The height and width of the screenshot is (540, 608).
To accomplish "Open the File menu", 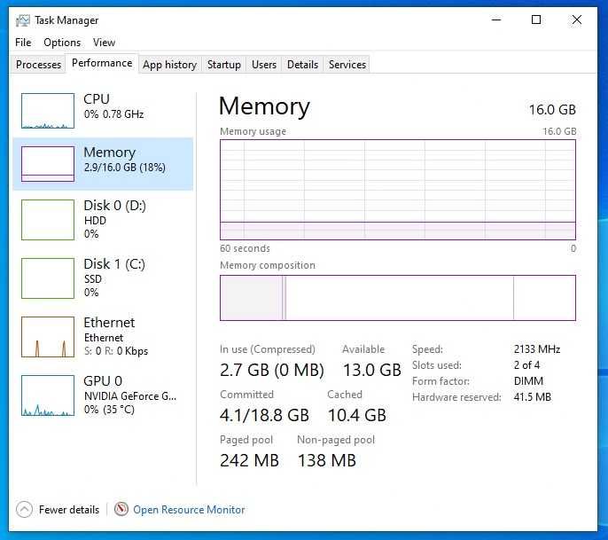I will (x=23, y=43).
